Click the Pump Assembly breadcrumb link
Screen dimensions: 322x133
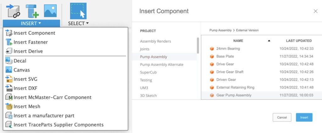point(220,30)
